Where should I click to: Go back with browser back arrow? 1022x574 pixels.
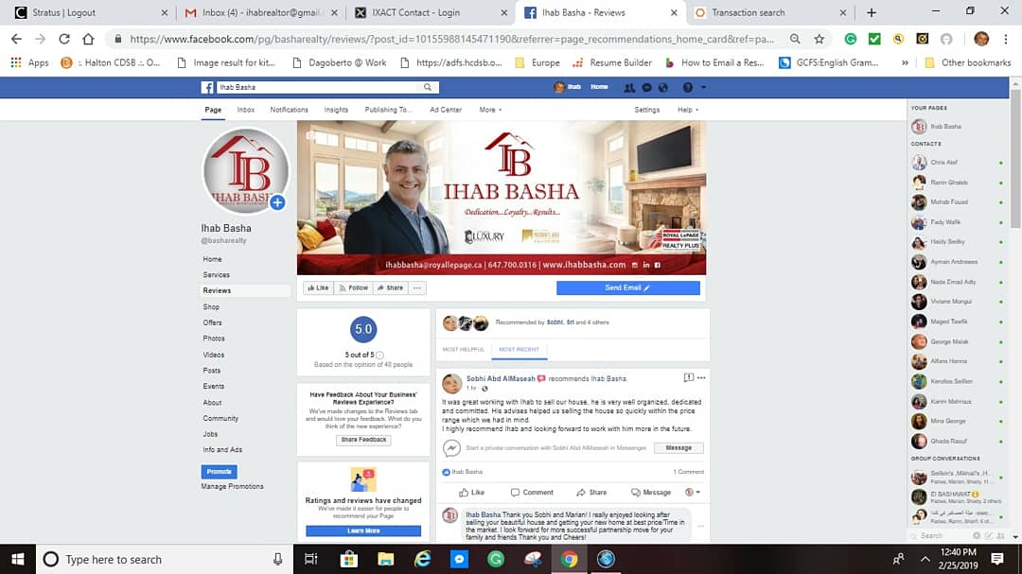point(16,39)
